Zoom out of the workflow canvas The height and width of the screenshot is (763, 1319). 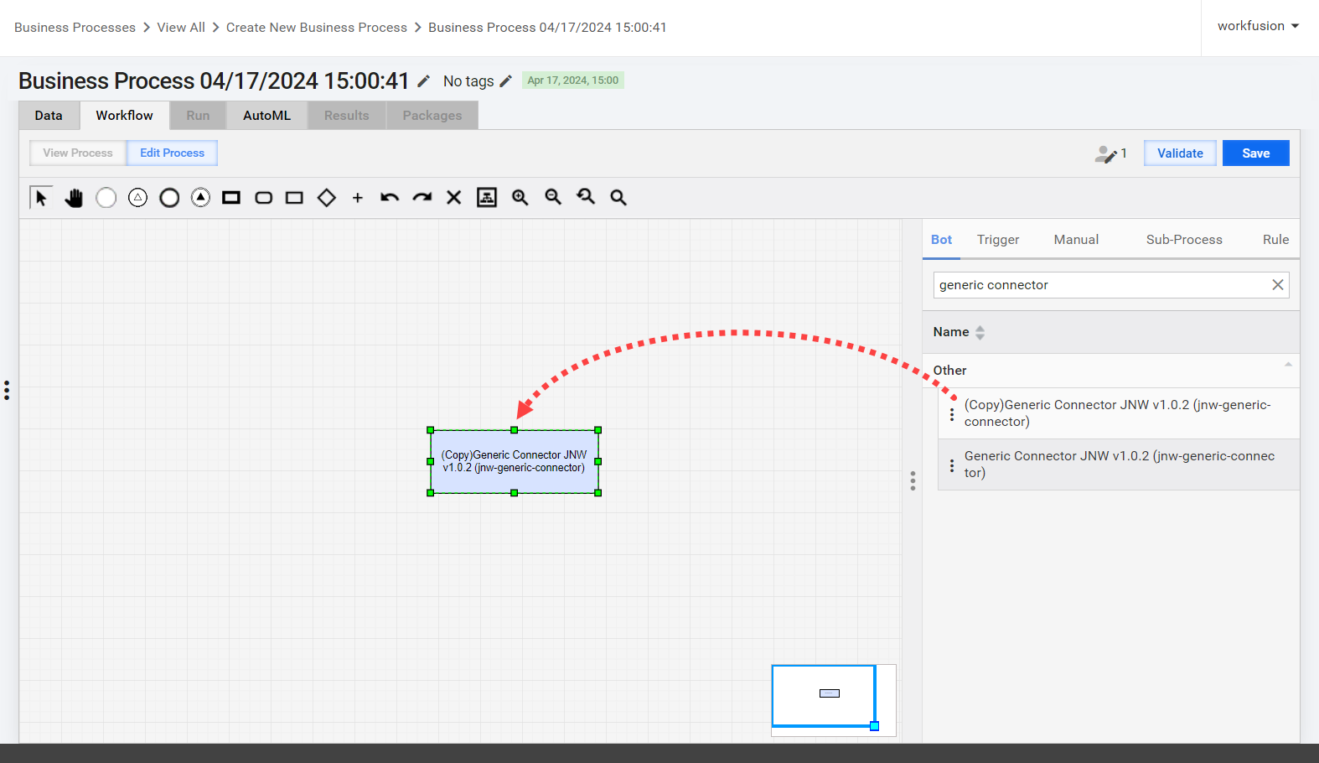click(x=553, y=197)
